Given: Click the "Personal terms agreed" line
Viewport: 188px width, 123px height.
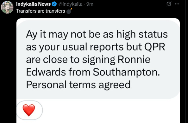Looking at the screenshot, I should [78, 85].
